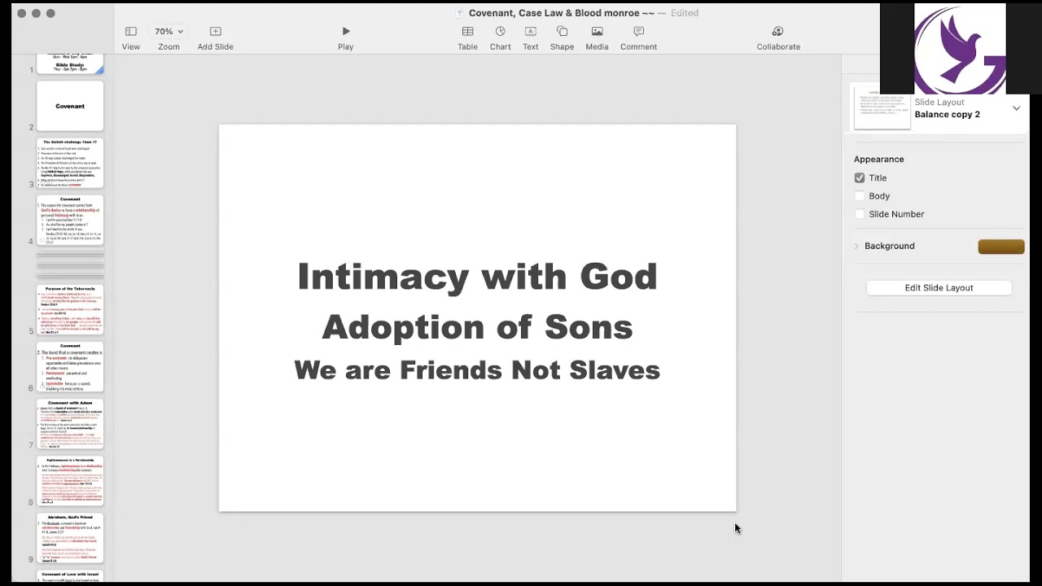This screenshot has width=1042, height=586.
Task: Play the slideshow
Action: click(x=346, y=31)
